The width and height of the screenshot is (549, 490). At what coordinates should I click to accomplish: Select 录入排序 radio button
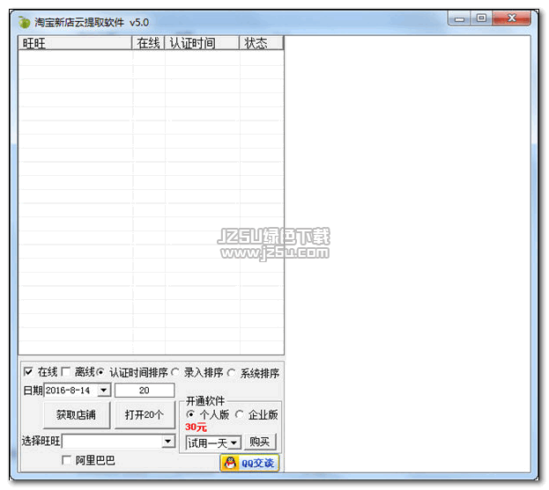click(x=175, y=372)
